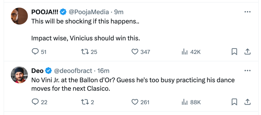This screenshot has width=261, height=115.
Task: Open more options menu on Deo's tweet
Action: 247,71
